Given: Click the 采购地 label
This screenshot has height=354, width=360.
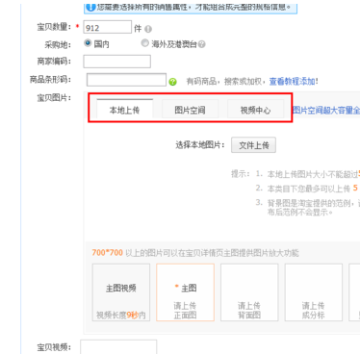Looking at the screenshot, I should (x=58, y=44).
